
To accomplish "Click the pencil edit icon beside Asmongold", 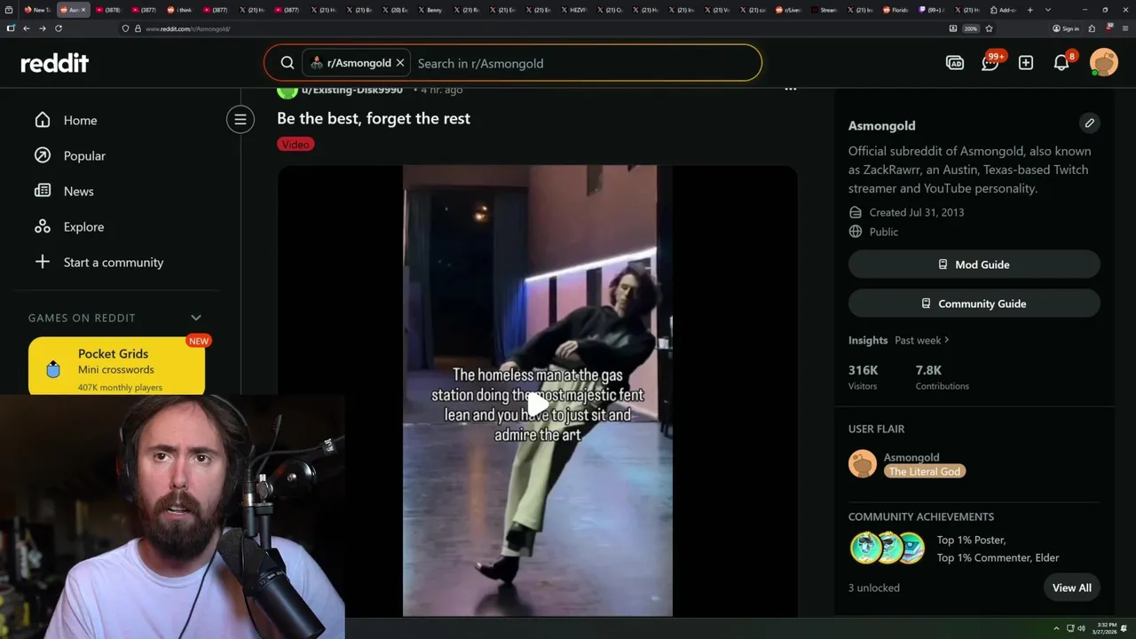I will pos(1090,123).
